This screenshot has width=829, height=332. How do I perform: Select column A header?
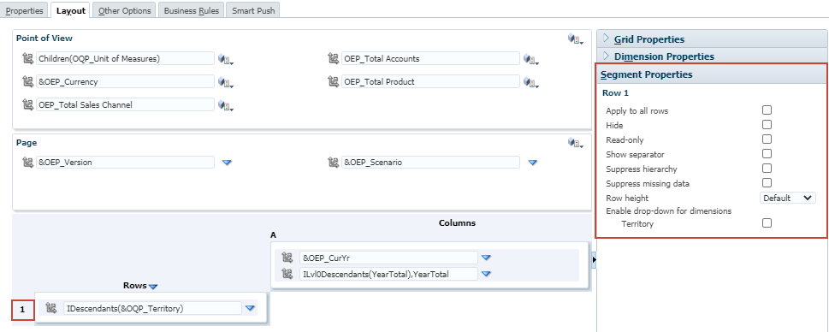pos(273,234)
